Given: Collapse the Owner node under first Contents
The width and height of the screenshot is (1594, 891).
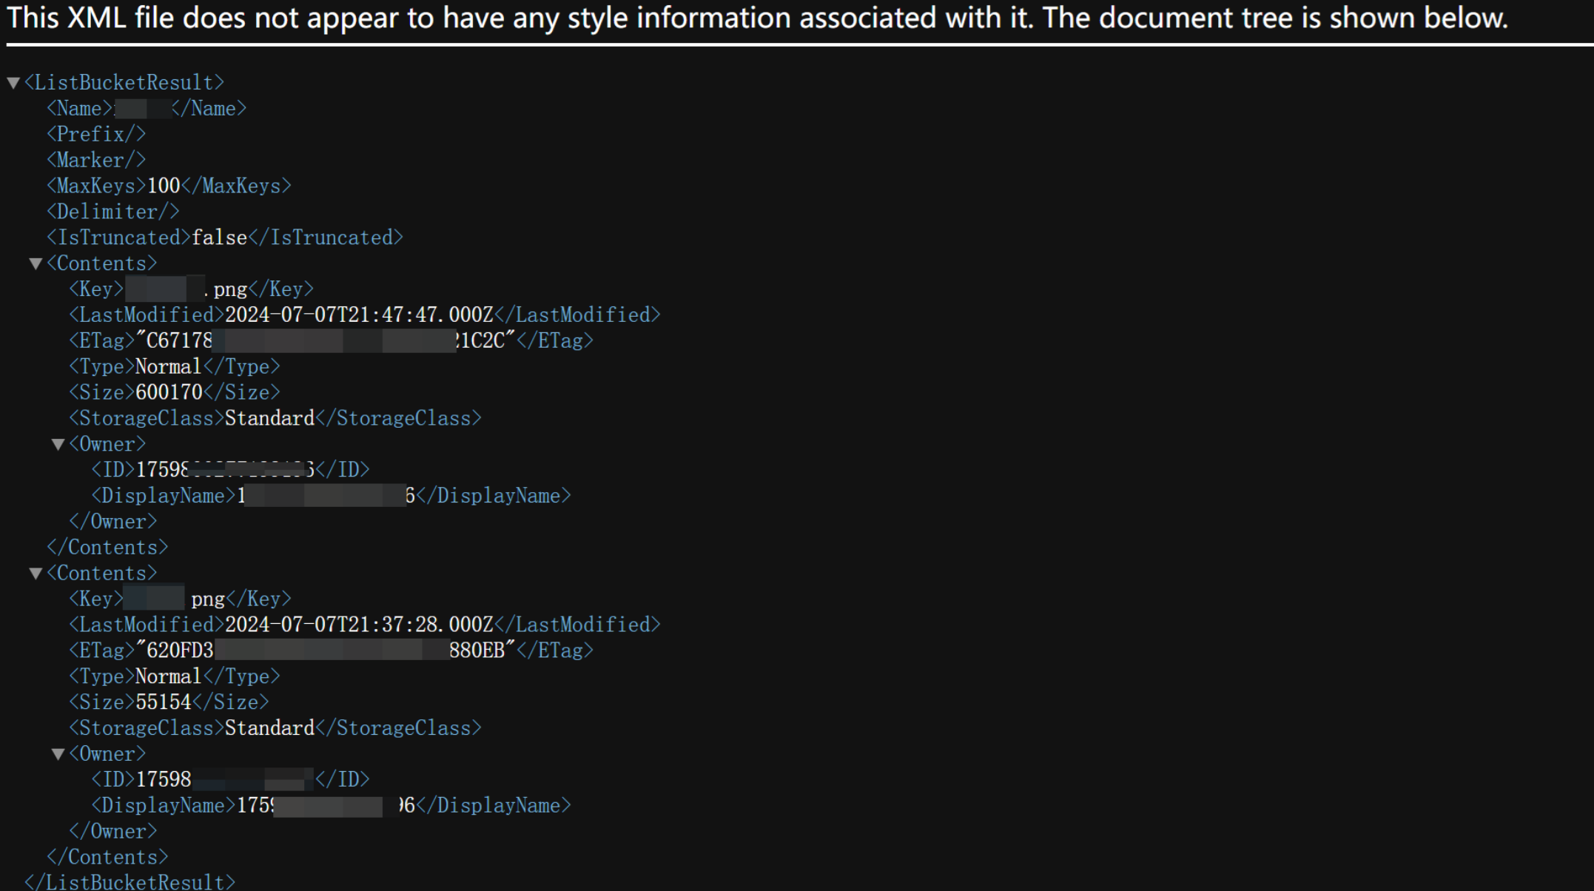Looking at the screenshot, I should coord(58,445).
